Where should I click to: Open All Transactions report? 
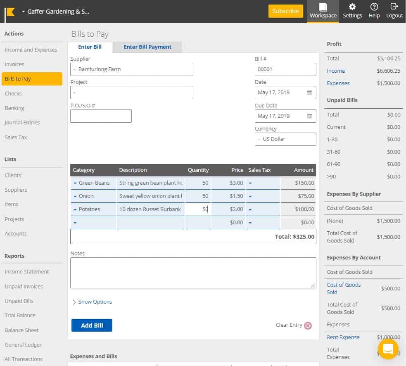click(24, 359)
